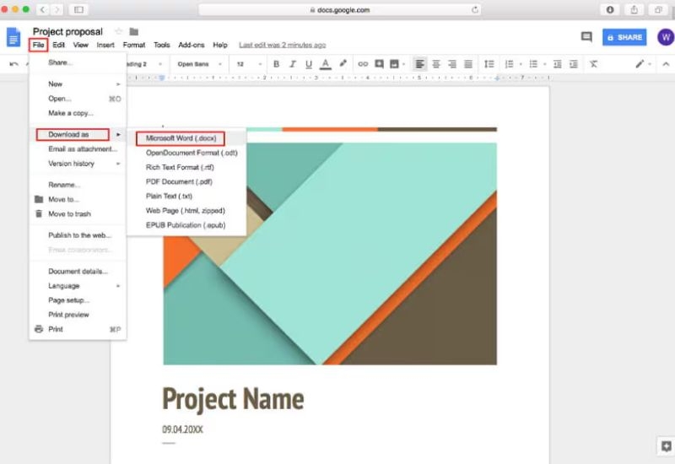Download as EPUB Publication (.epub)

186,225
